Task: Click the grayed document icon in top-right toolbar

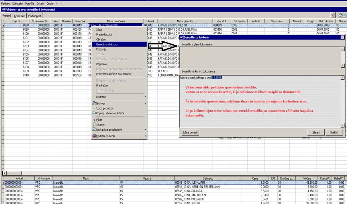Action: point(333,15)
